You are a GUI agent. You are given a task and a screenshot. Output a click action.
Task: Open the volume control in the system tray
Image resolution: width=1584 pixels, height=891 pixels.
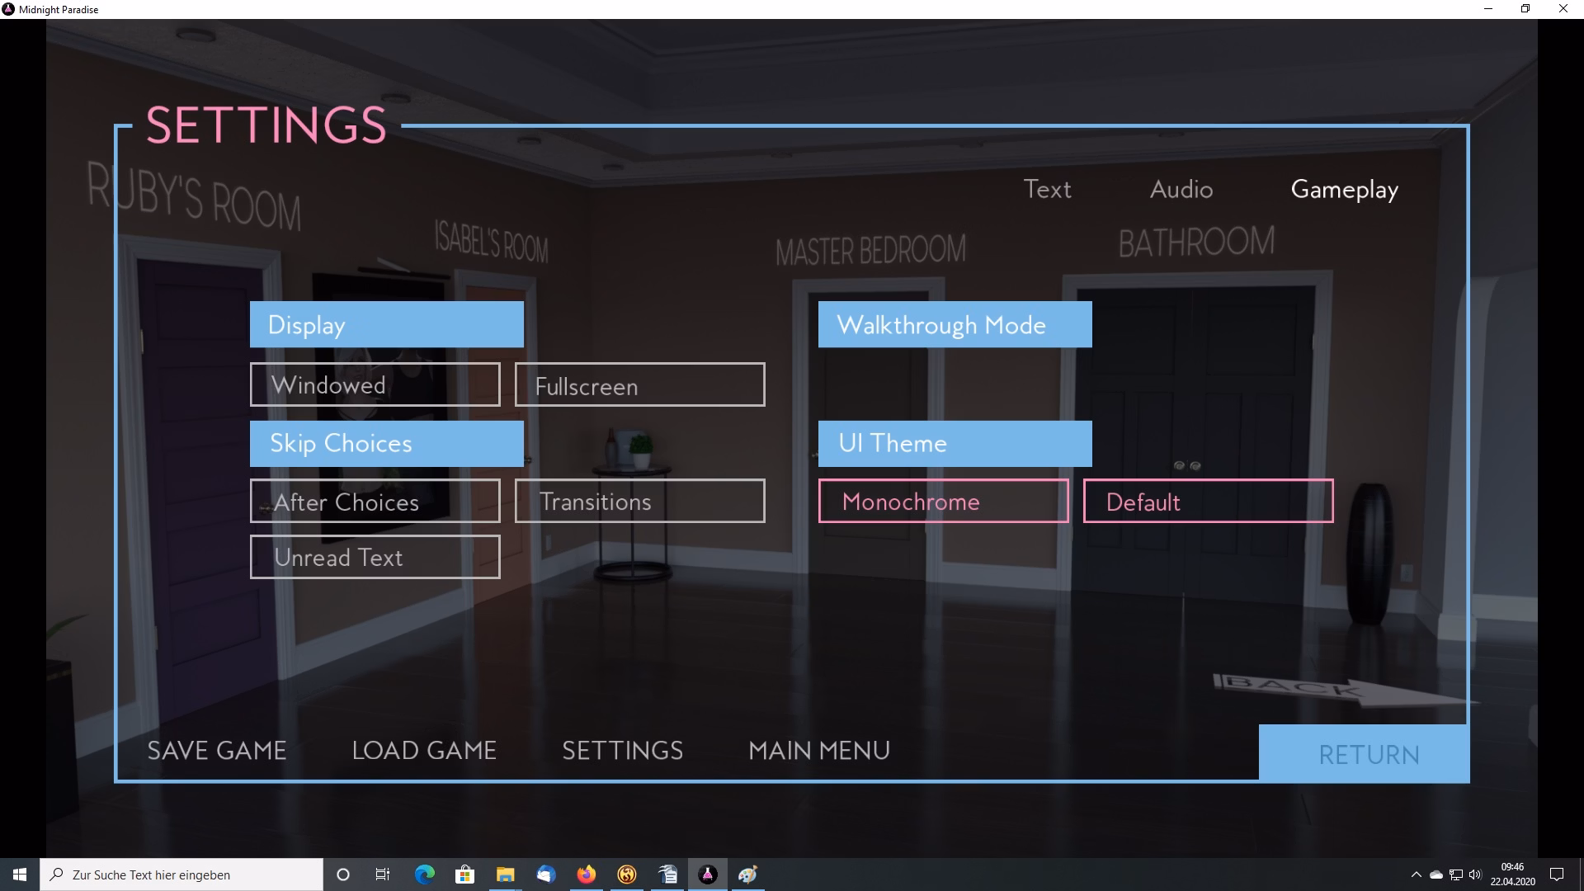[1475, 874]
